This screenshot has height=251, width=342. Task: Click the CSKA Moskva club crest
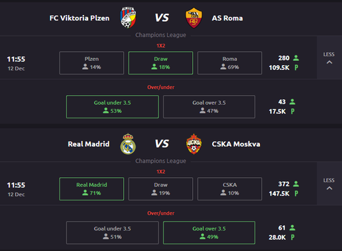pos(194,144)
